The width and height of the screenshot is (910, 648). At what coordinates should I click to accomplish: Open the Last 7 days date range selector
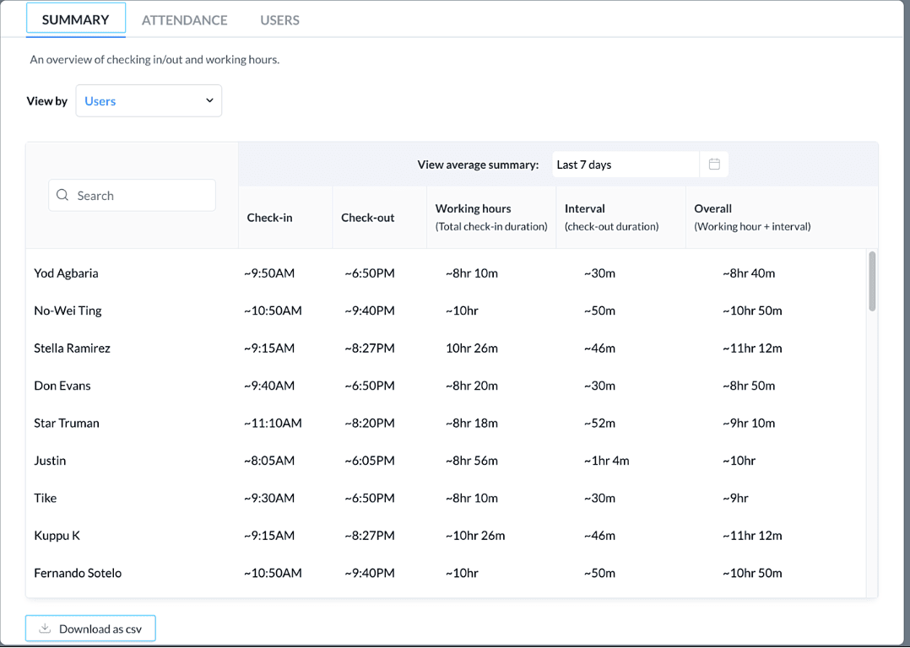pyautogui.click(x=625, y=165)
